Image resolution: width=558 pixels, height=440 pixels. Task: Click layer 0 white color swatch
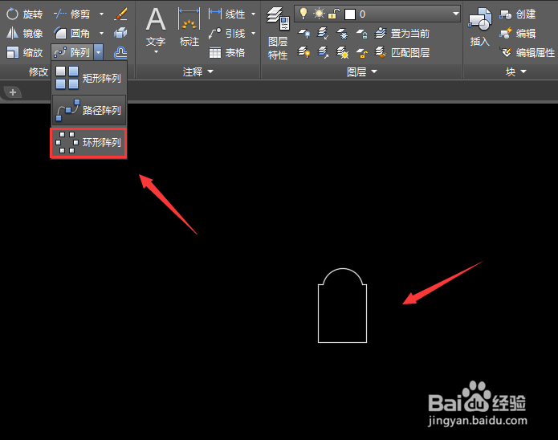point(350,14)
